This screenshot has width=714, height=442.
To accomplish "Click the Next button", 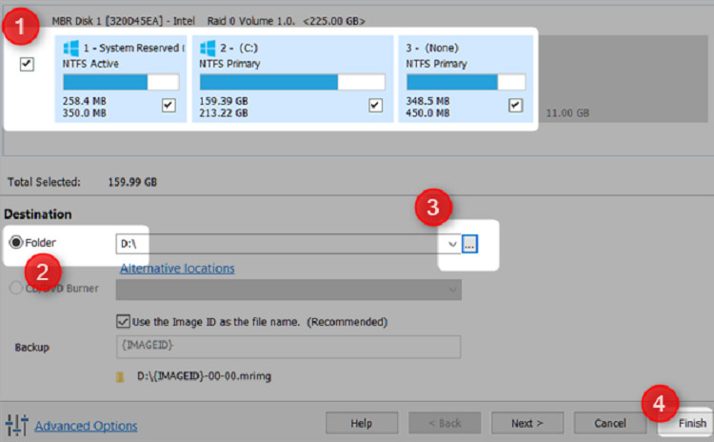I will [527, 423].
